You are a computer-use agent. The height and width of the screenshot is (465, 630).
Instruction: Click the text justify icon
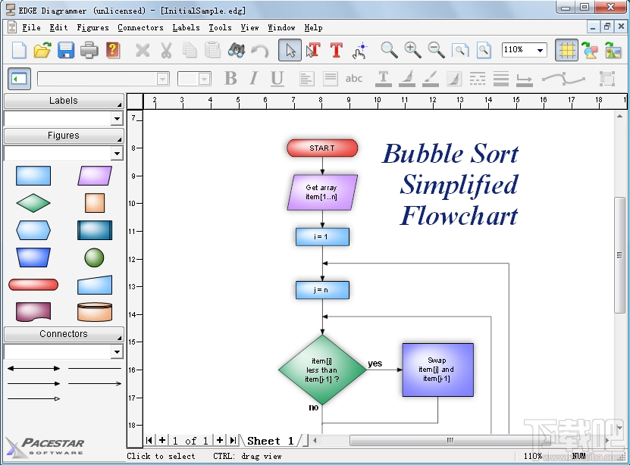click(331, 79)
